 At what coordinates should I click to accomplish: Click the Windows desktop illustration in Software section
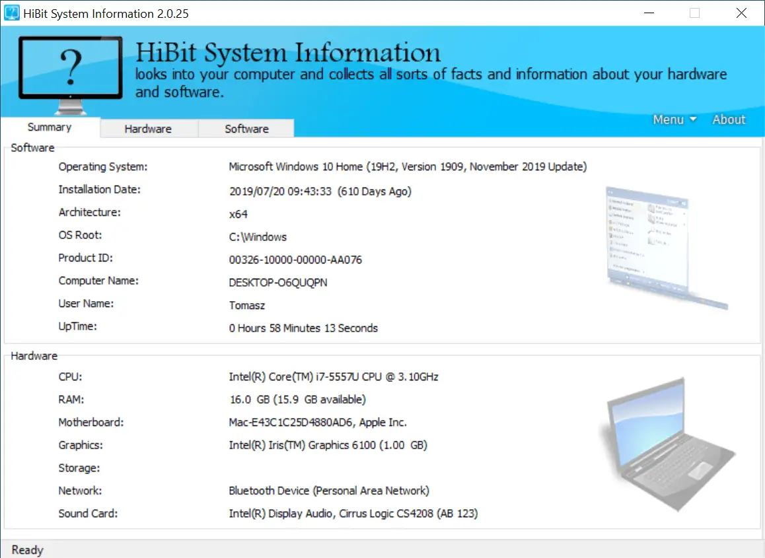coord(667,248)
